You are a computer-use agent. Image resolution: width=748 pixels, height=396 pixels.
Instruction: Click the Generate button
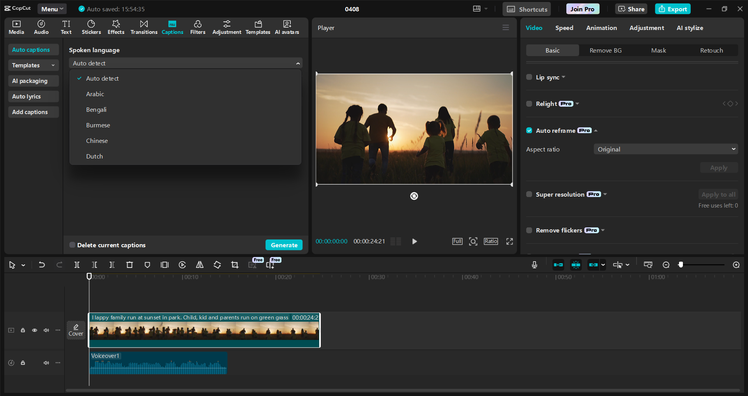point(284,245)
